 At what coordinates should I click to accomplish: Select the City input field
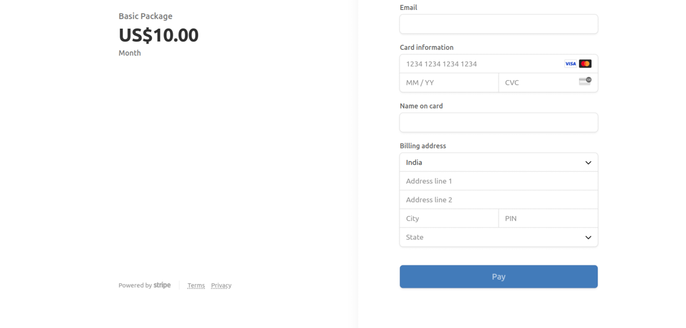point(449,219)
